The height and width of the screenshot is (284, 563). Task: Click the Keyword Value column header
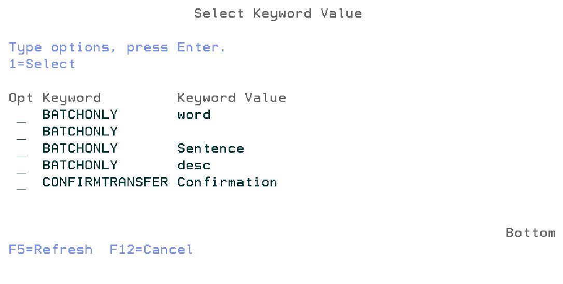coord(231,98)
